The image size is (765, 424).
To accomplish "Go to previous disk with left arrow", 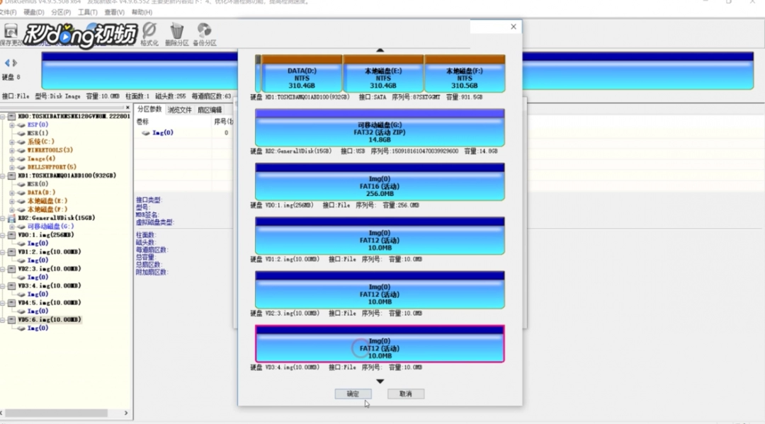I will (x=7, y=63).
